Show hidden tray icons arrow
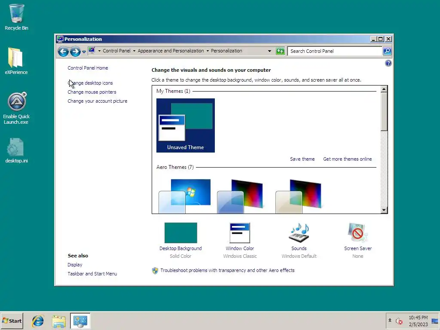This screenshot has height=330, width=440. click(390, 321)
